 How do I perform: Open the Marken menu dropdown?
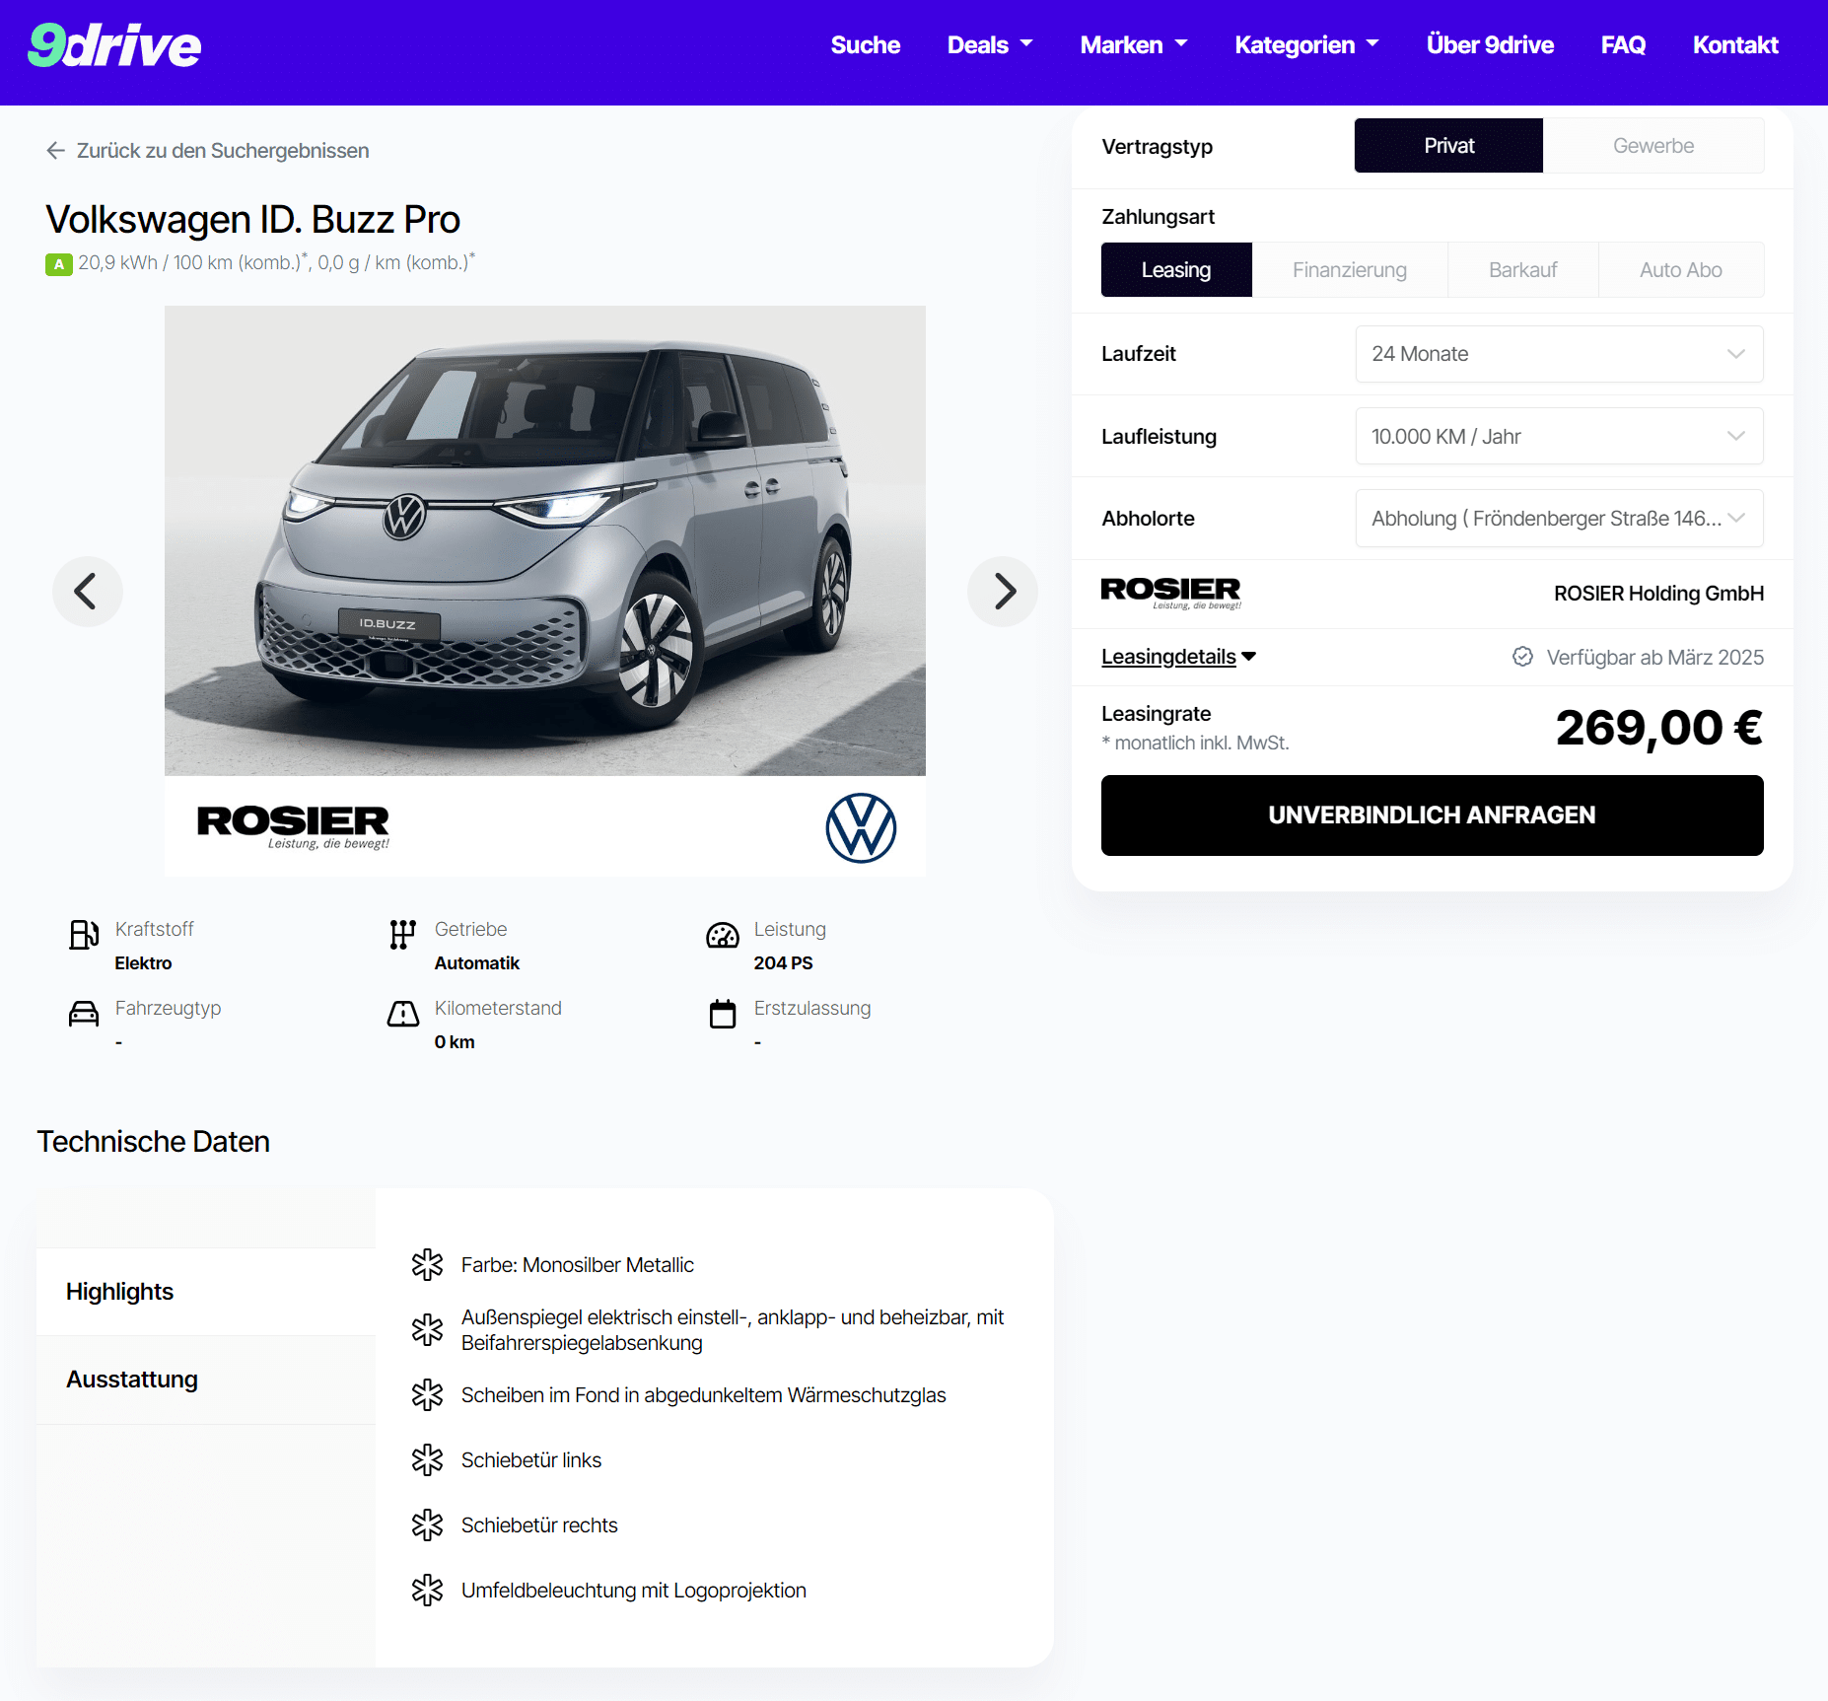tap(1134, 45)
